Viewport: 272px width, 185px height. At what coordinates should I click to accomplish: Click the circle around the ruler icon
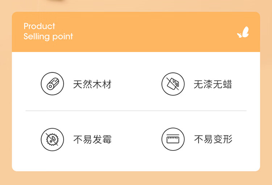(173, 139)
